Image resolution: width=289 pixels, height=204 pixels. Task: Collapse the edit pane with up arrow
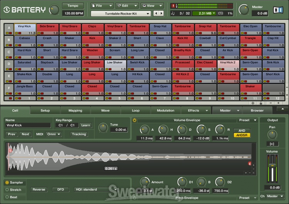282,109
